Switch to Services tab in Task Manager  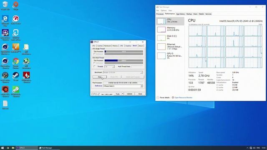click(208, 14)
